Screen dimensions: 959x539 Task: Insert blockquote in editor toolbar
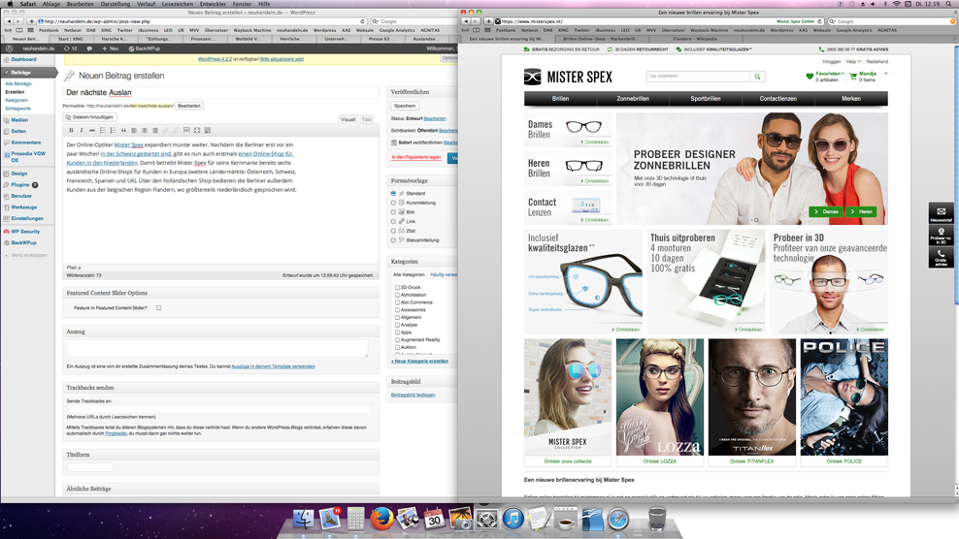pos(123,130)
